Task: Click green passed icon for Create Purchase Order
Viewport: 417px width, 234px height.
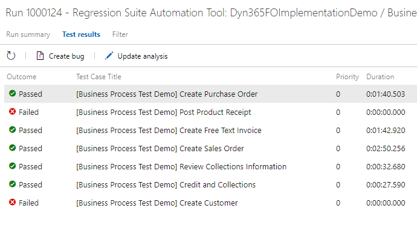Action: click(x=12, y=94)
